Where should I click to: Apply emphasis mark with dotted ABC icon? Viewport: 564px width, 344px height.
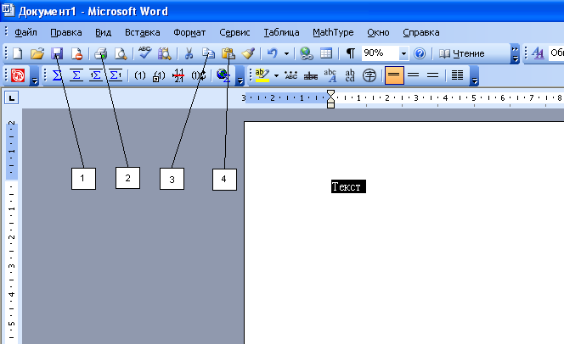pos(290,75)
